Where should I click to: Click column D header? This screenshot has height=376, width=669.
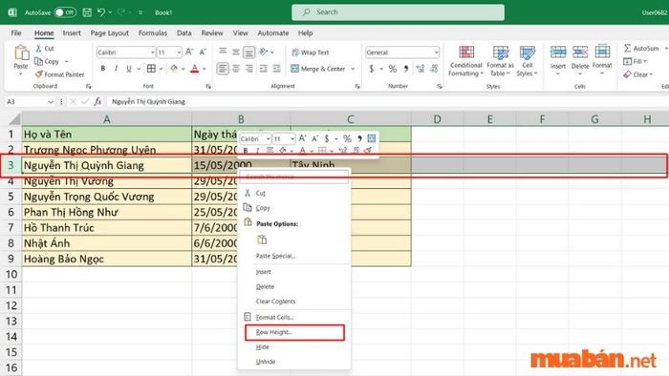tap(438, 119)
